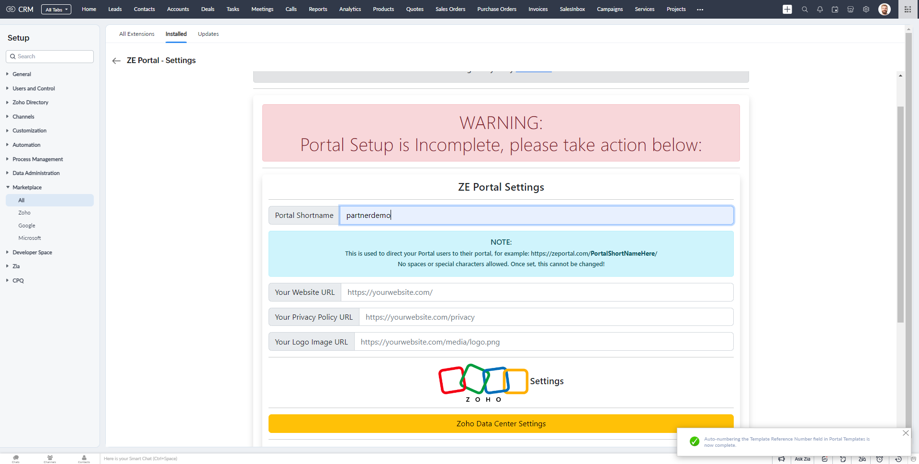Open the All Tabs dropdown

(x=56, y=10)
